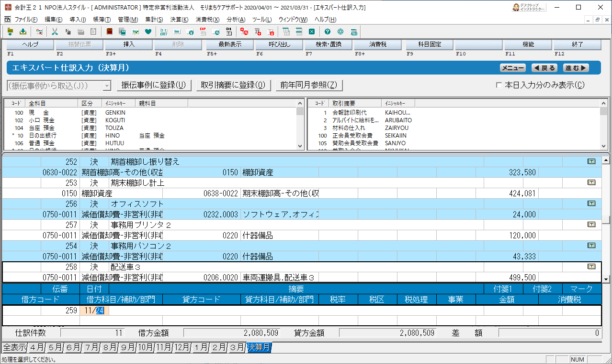This screenshot has height=364, width=612.
Task: Click the 検索・置換 function button
Action: (329, 44)
